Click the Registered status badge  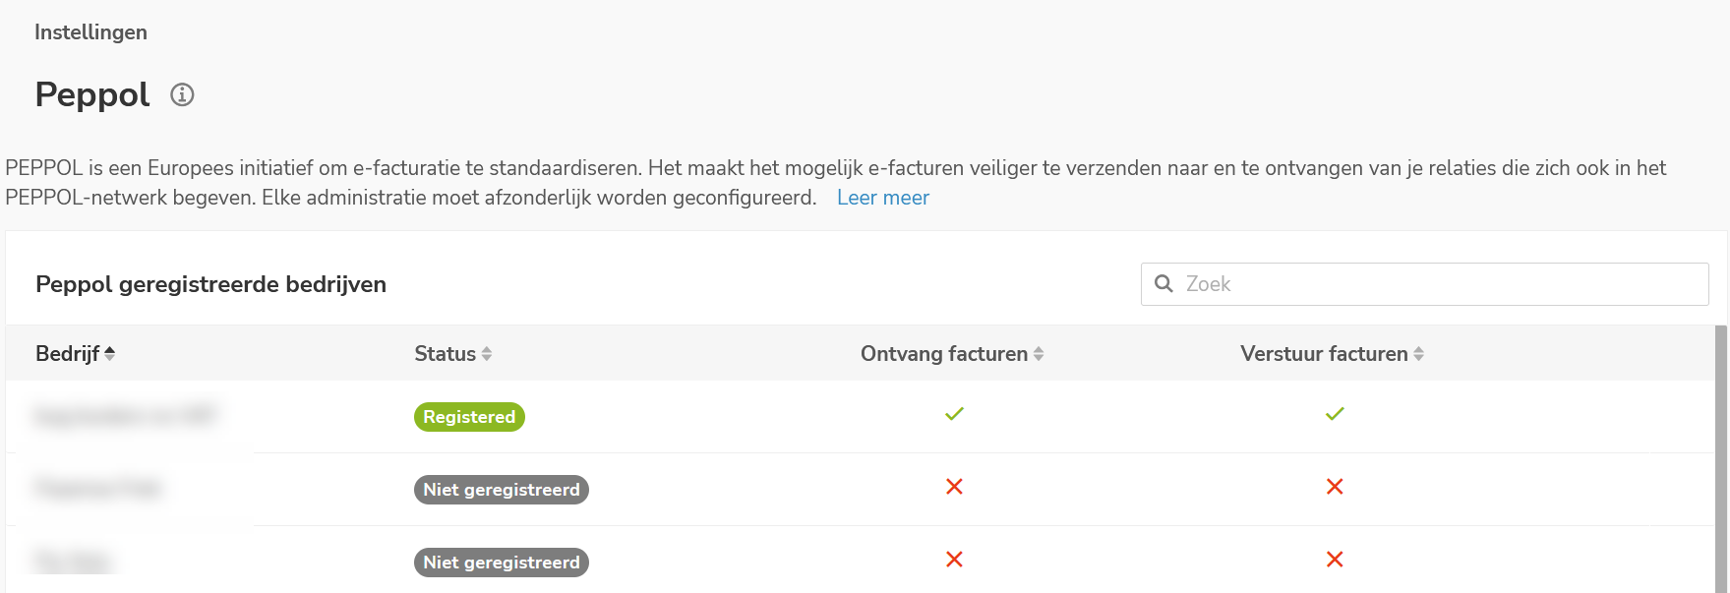click(x=469, y=417)
